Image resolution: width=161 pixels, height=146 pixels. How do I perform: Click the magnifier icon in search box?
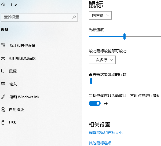coord(74,17)
